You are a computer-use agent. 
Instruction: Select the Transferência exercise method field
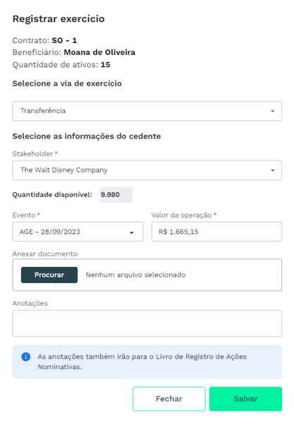pyautogui.click(x=147, y=111)
